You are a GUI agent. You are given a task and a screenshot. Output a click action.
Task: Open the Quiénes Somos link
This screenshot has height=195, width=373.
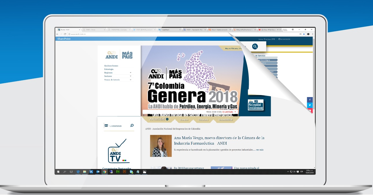(111, 66)
